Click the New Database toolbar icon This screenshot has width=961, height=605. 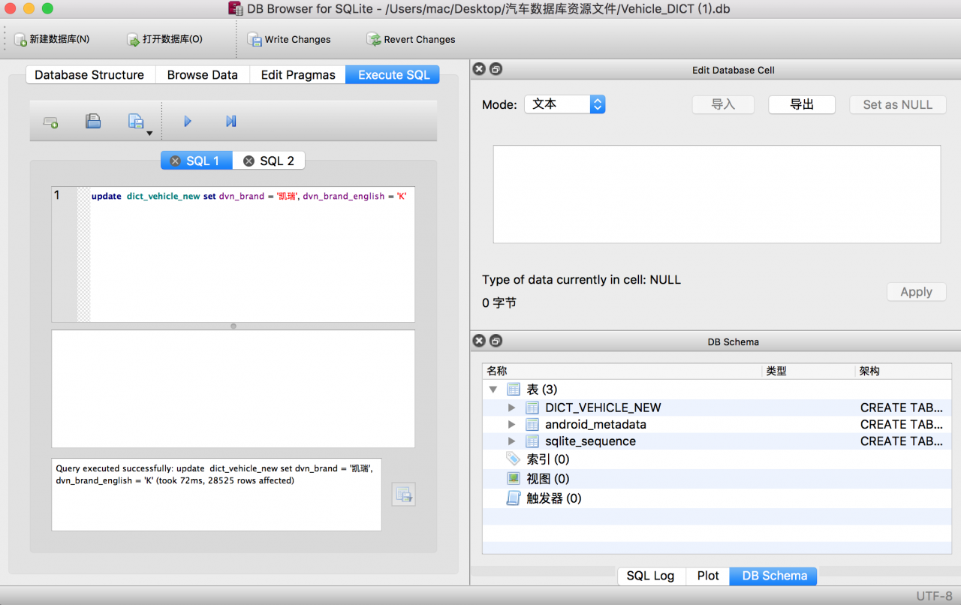pyautogui.click(x=20, y=39)
